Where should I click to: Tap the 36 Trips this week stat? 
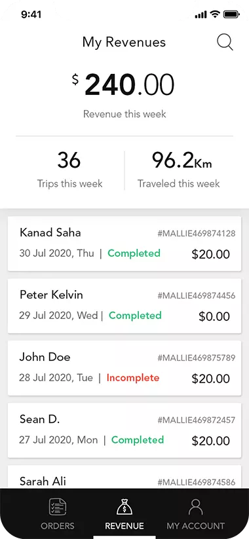69,170
